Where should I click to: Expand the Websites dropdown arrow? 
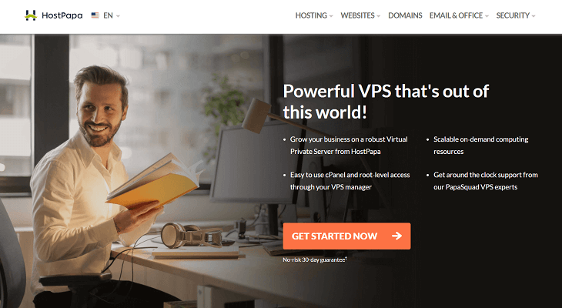coord(379,16)
